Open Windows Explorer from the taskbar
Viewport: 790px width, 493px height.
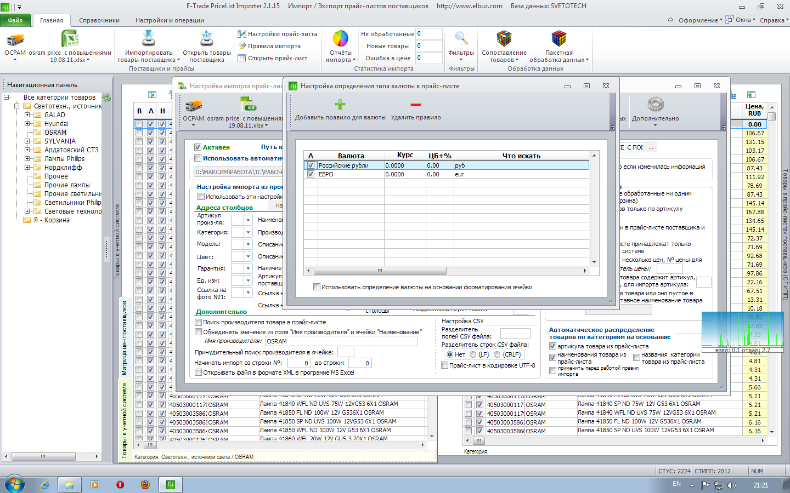coord(70,485)
